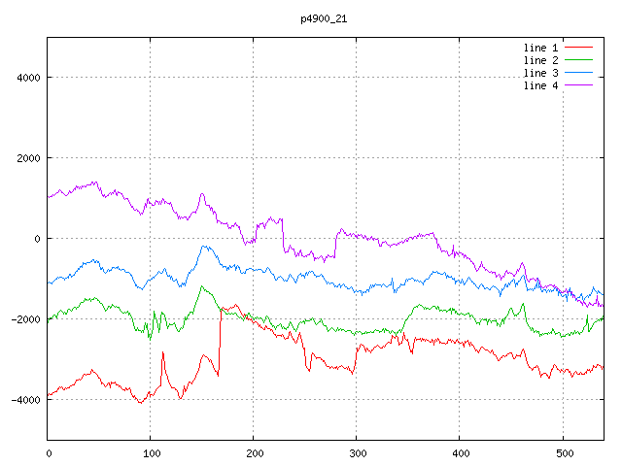The height and width of the screenshot is (466, 622).
Task: Select the 'line 1' legend label
Action: [x=540, y=48]
